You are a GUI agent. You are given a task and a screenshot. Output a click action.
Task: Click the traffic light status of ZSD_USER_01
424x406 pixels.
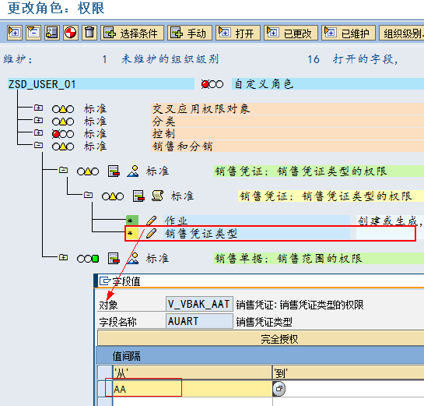pyautogui.click(x=212, y=84)
